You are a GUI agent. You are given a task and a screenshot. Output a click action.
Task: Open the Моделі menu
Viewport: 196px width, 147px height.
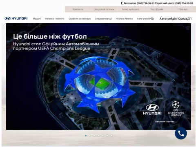(x=37, y=19)
